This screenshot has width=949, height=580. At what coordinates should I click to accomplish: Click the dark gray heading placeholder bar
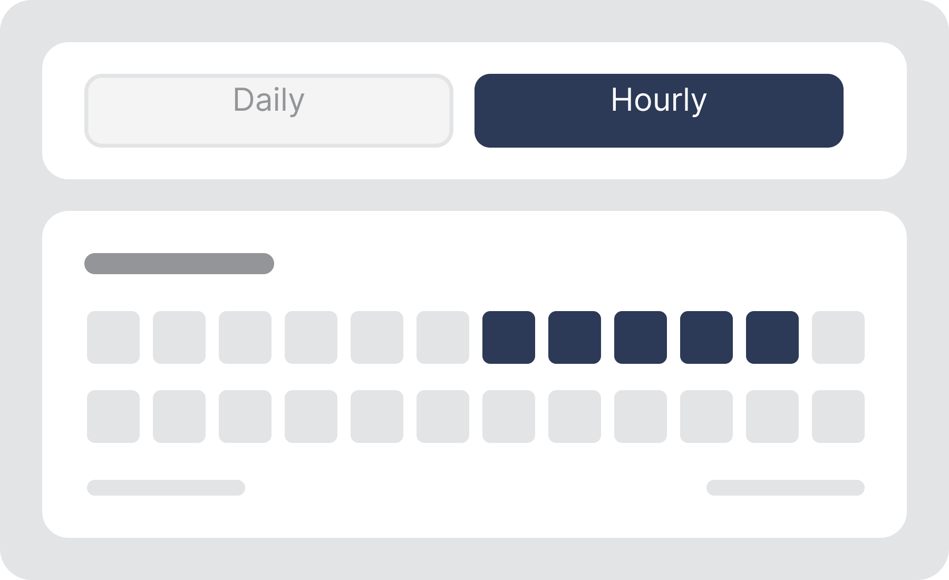[179, 264]
